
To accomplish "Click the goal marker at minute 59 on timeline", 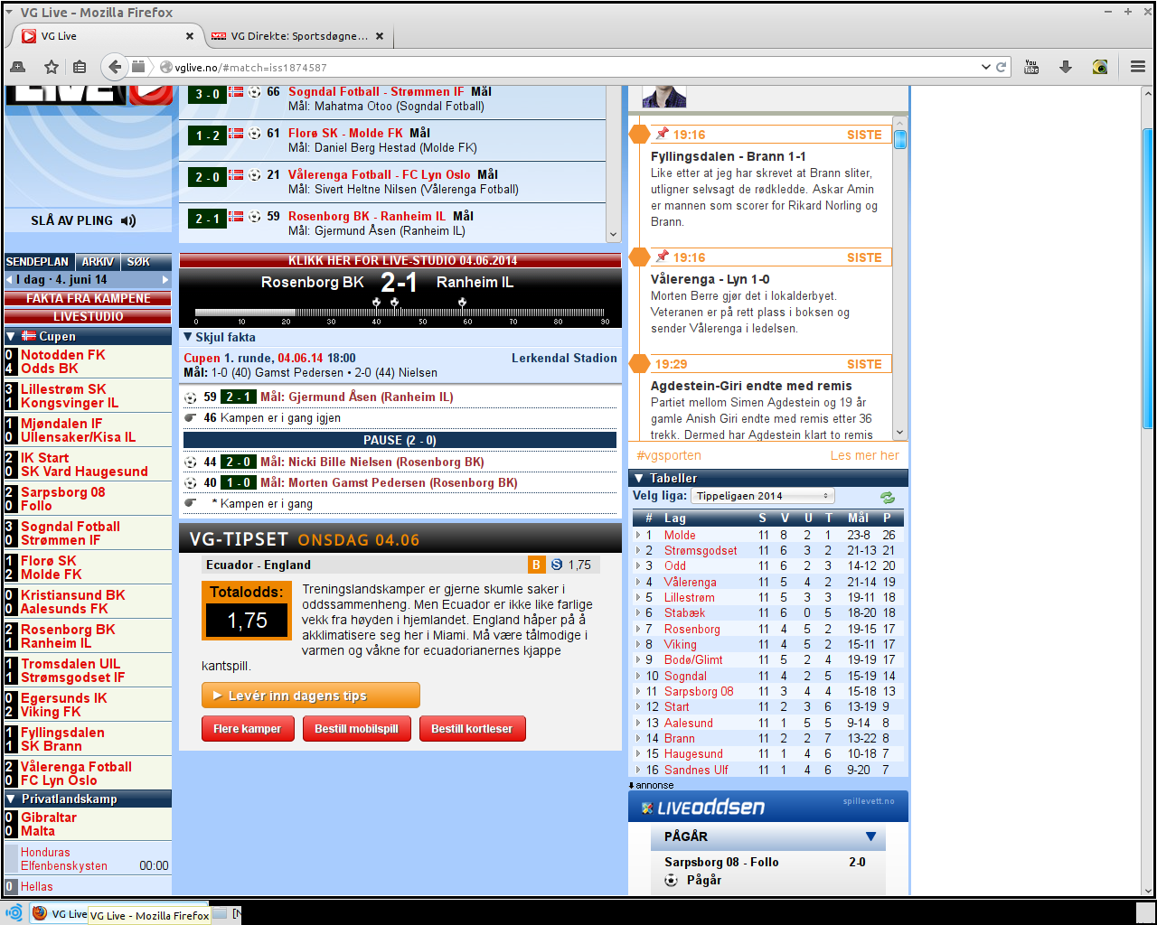I will point(462,303).
